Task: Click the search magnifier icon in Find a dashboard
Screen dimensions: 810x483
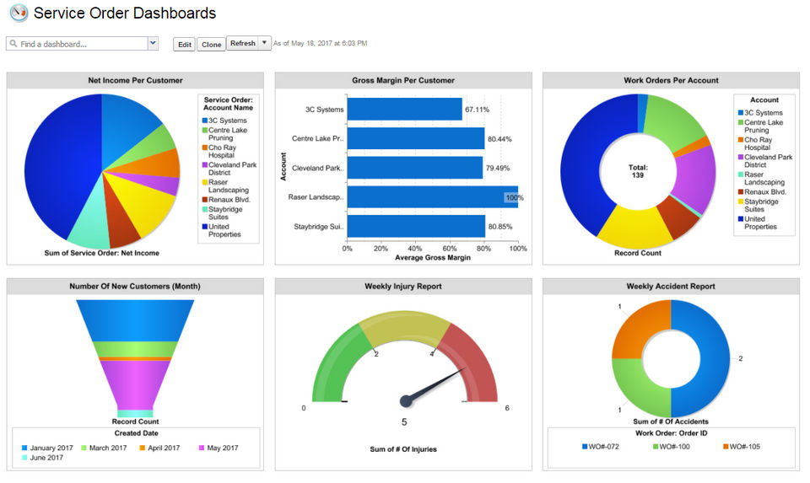Action: click(13, 44)
